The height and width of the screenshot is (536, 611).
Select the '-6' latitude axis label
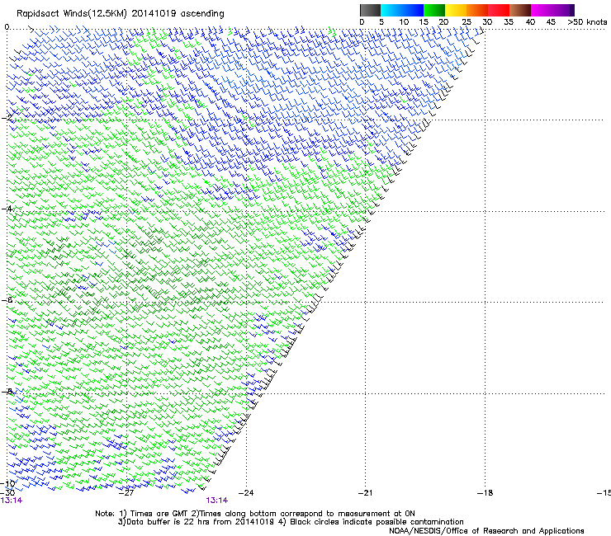click(x=7, y=299)
